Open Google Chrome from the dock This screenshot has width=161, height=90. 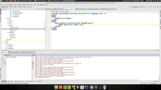[65, 87]
